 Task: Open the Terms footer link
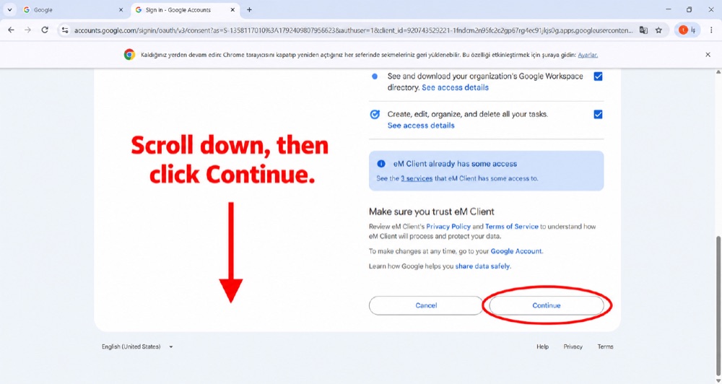605,346
